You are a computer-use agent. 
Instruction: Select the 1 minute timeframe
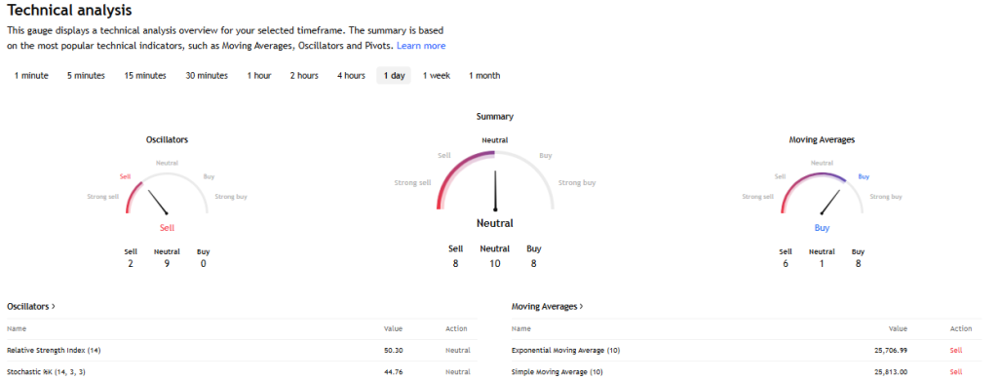tap(31, 76)
